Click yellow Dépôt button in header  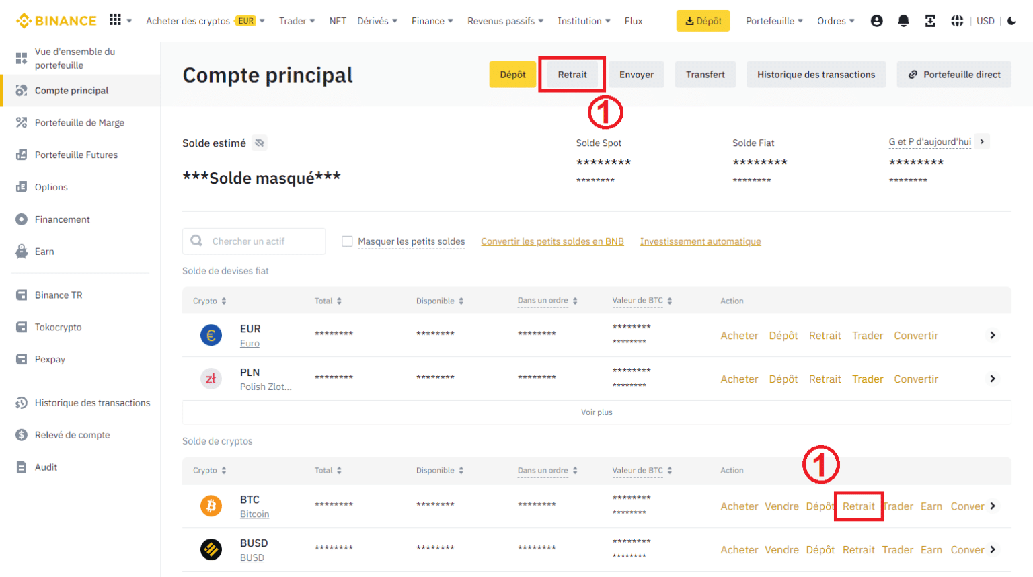703,21
